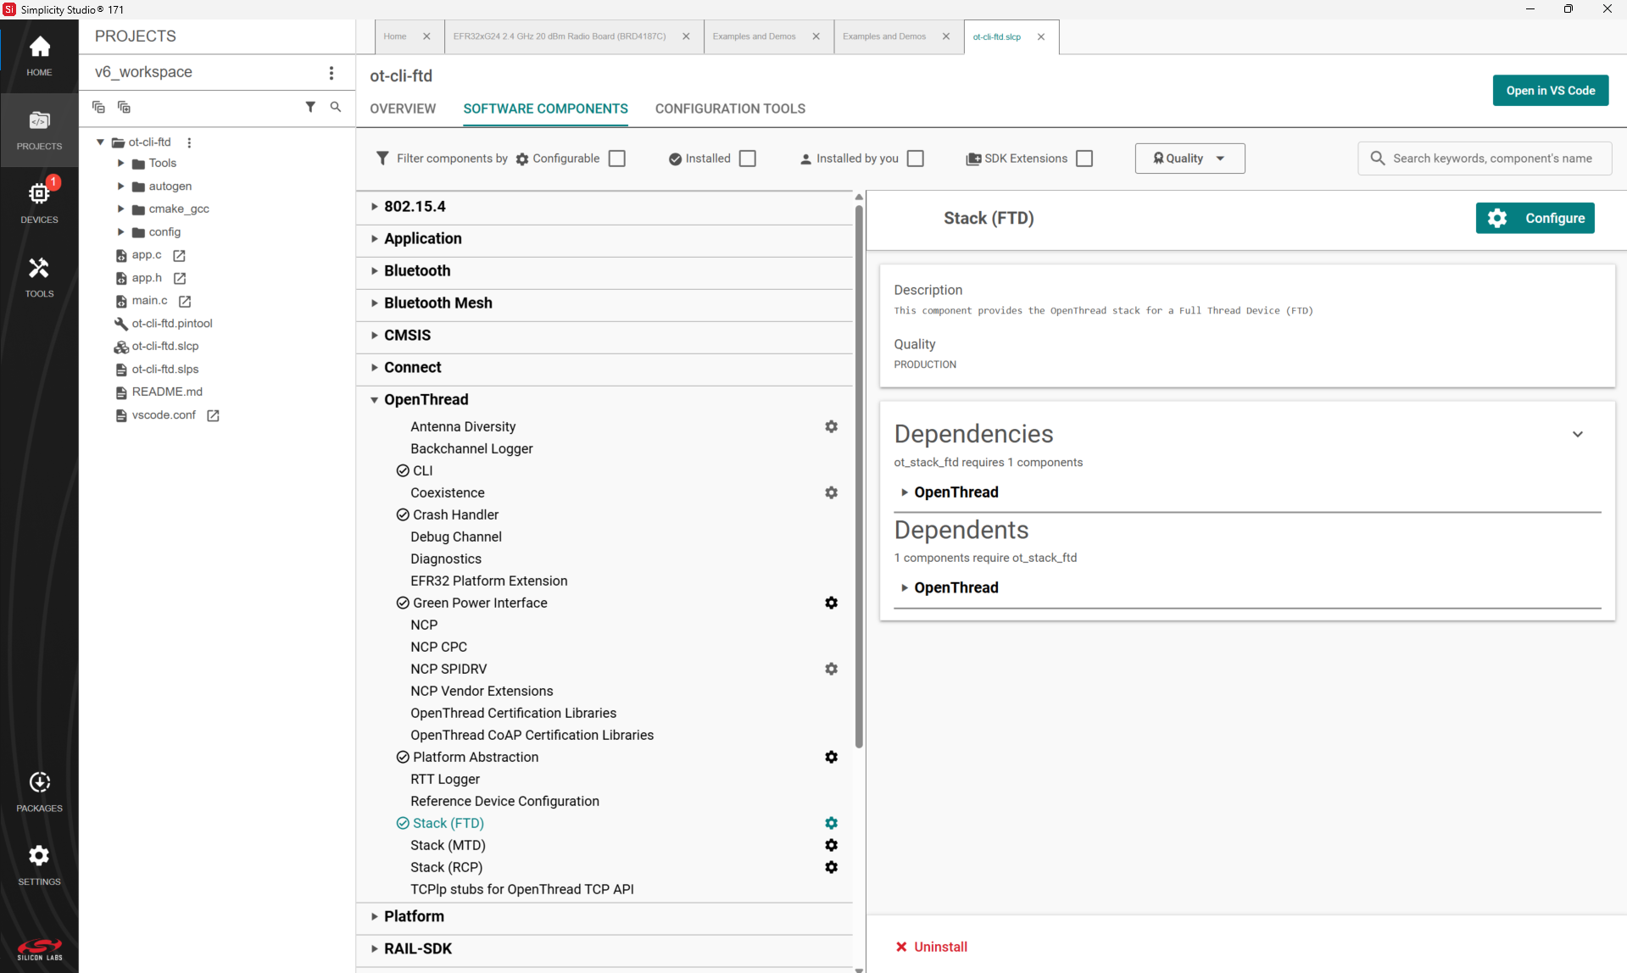The image size is (1627, 973).
Task: Open app.c via its external editor icon
Action: (x=178, y=255)
